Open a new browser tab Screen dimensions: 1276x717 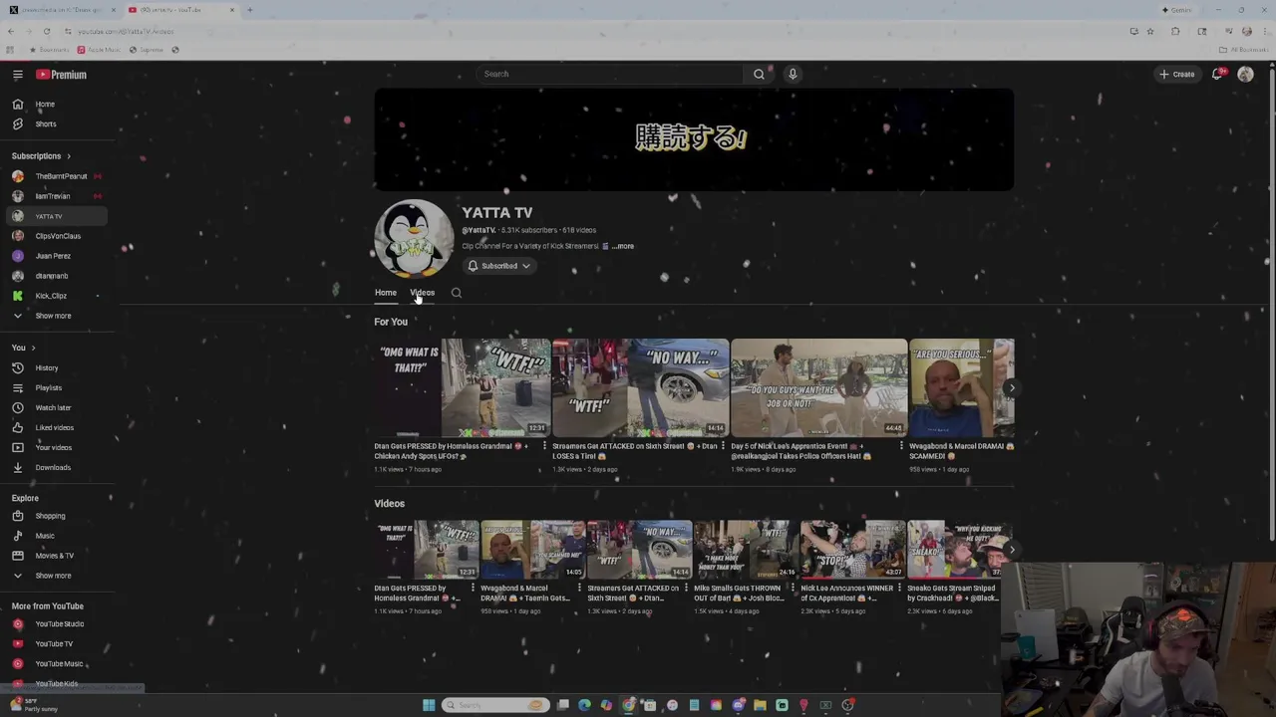tap(249, 10)
